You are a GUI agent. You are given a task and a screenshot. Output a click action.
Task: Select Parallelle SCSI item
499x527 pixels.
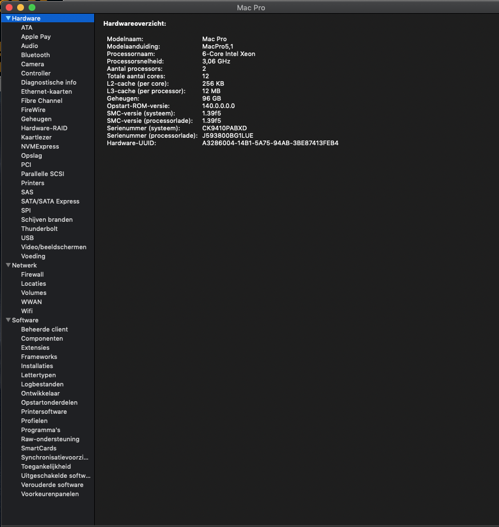tap(42, 174)
